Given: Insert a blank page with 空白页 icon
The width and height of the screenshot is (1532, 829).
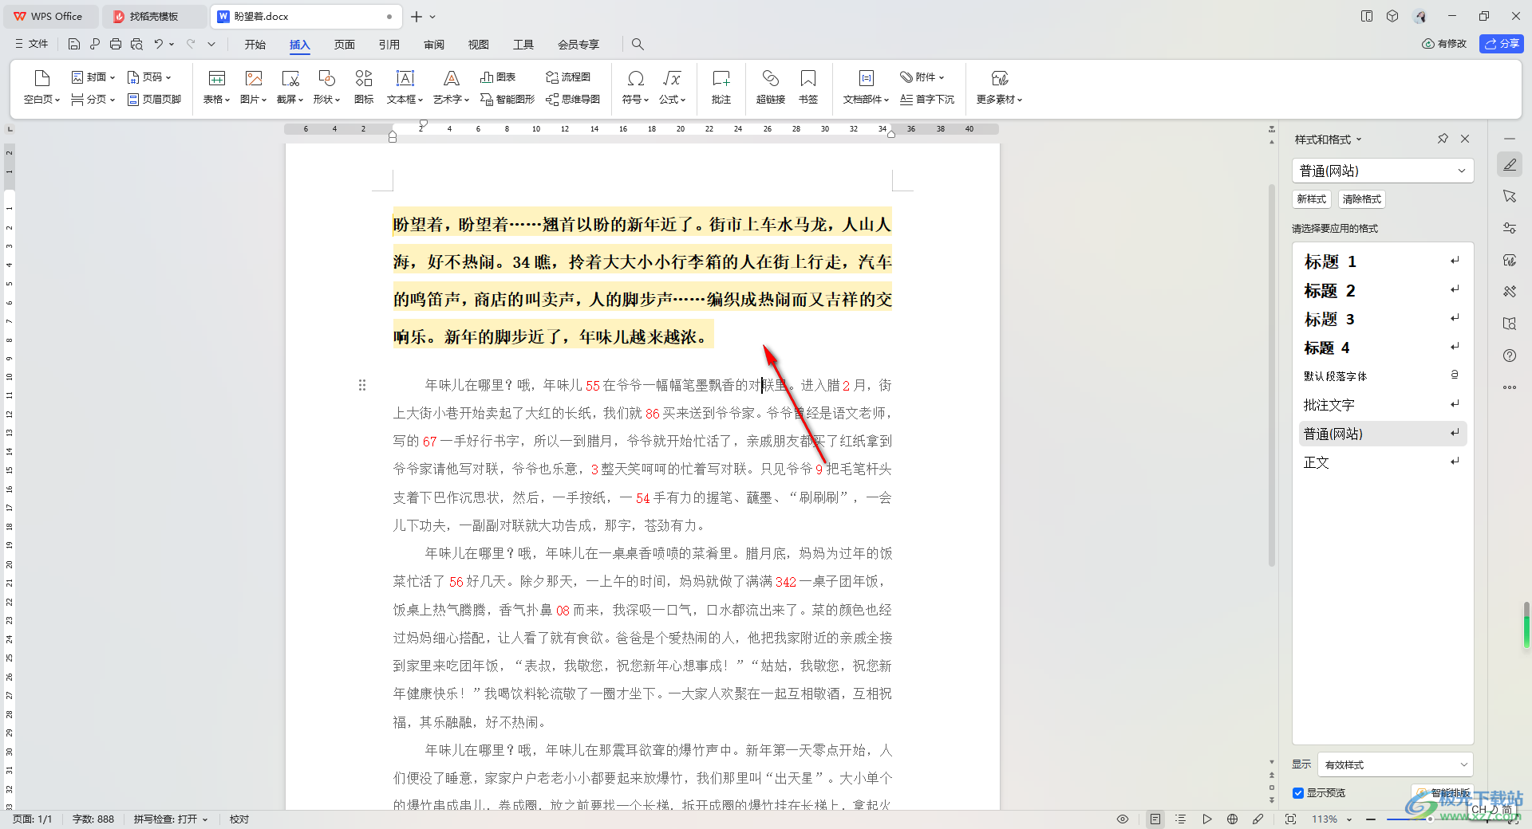Looking at the screenshot, I should click(x=41, y=78).
